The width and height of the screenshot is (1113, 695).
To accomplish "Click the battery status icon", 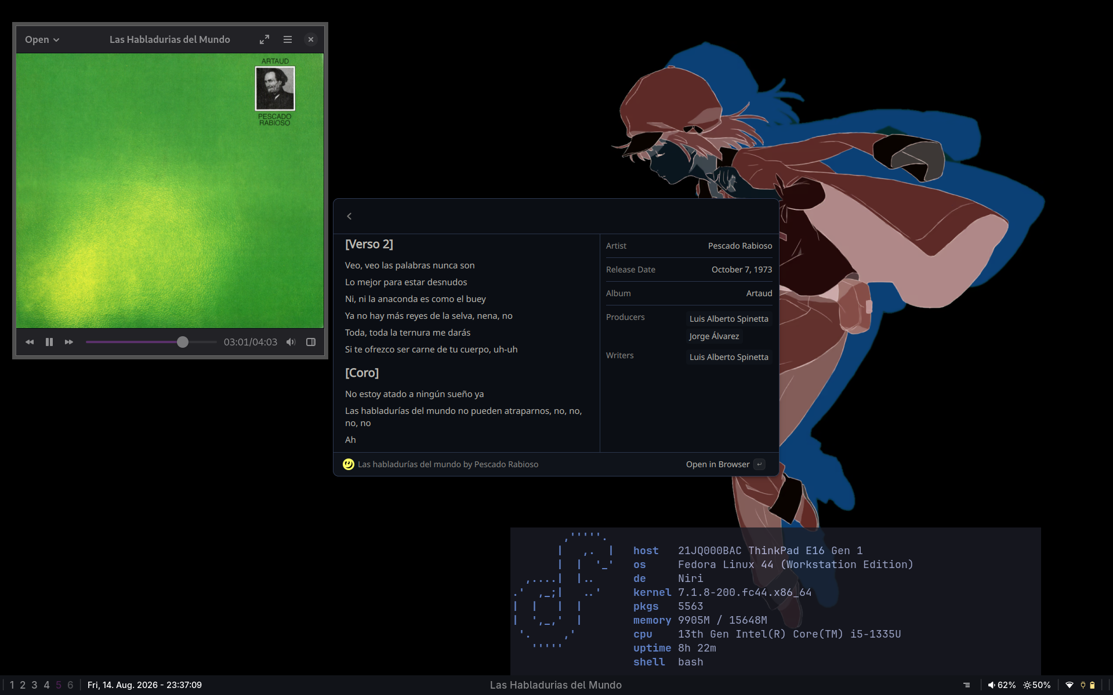I will tap(1092, 685).
